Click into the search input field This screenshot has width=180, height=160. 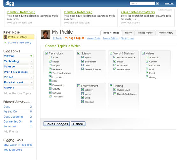(142, 3)
